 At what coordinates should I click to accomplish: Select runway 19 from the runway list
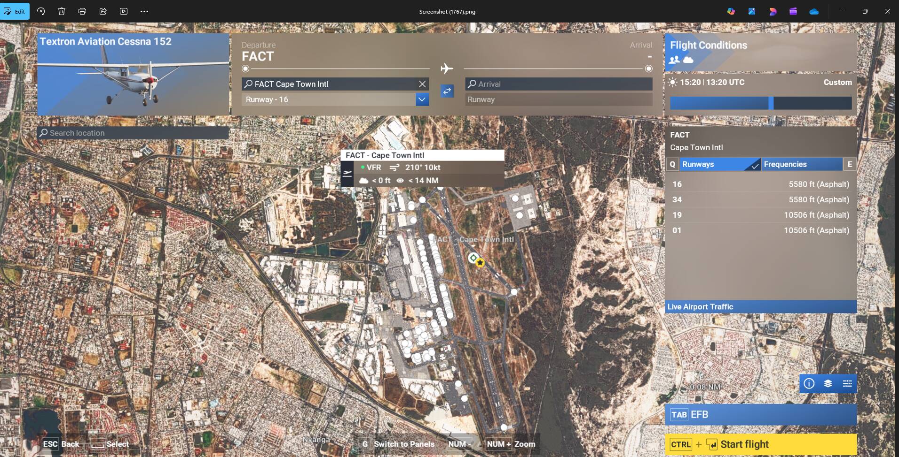click(x=760, y=215)
